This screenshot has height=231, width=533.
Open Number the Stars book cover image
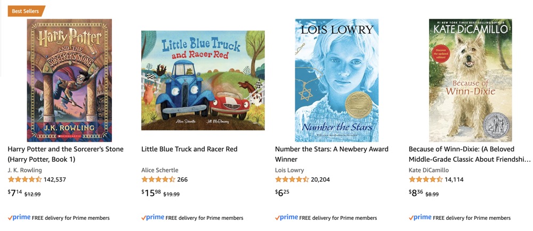tap(336, 80)
